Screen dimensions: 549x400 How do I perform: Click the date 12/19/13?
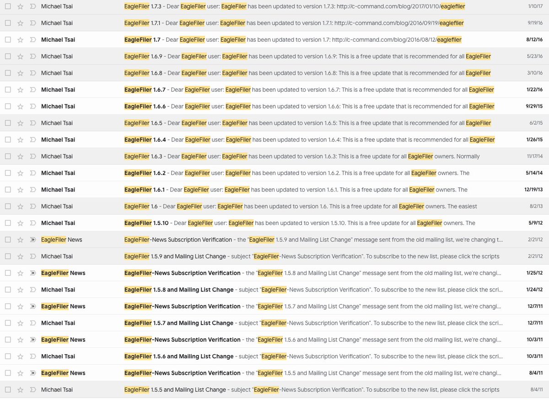[x=533, y=190]
